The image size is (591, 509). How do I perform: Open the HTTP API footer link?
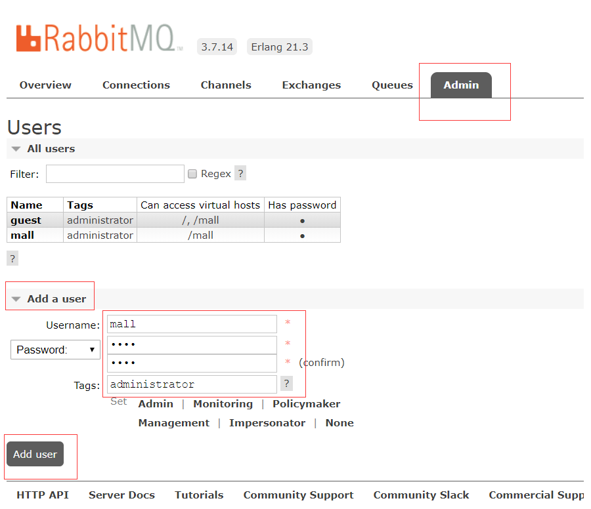[43, 495]
